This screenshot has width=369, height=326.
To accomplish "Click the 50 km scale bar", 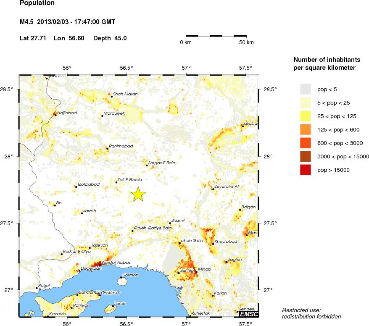I will tap(216, 37).
